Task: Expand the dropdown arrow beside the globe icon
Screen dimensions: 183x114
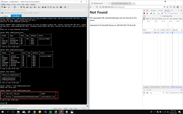Action: (x=36, y=7)
